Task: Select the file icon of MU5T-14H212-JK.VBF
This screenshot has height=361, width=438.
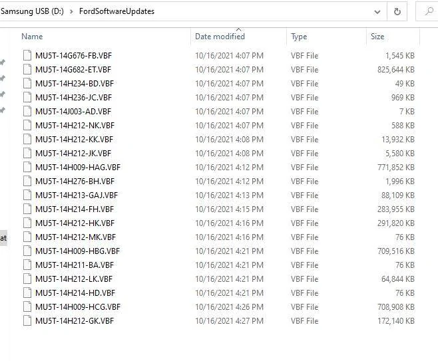Action: 27,153
